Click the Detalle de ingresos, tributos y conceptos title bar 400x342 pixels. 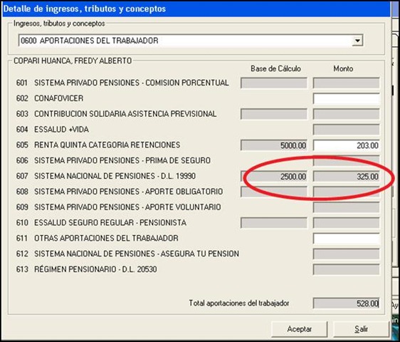tap(196, 9)
